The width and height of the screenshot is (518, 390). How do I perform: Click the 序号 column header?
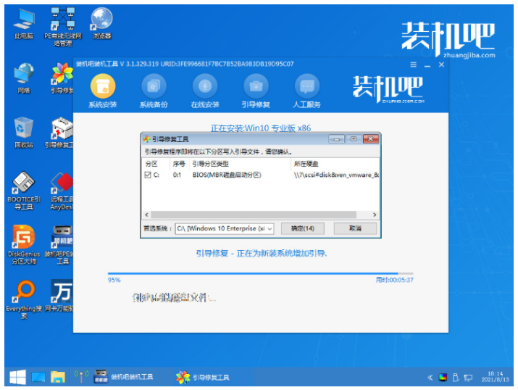180,164
